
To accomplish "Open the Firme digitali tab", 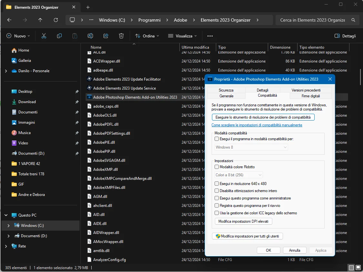I will (310, 96).
